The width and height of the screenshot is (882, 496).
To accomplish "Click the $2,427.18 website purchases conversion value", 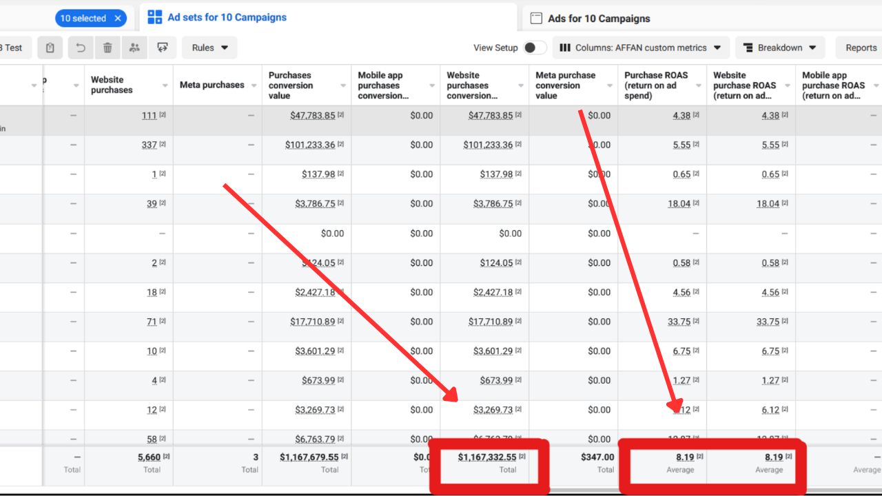I will [493, 292].
